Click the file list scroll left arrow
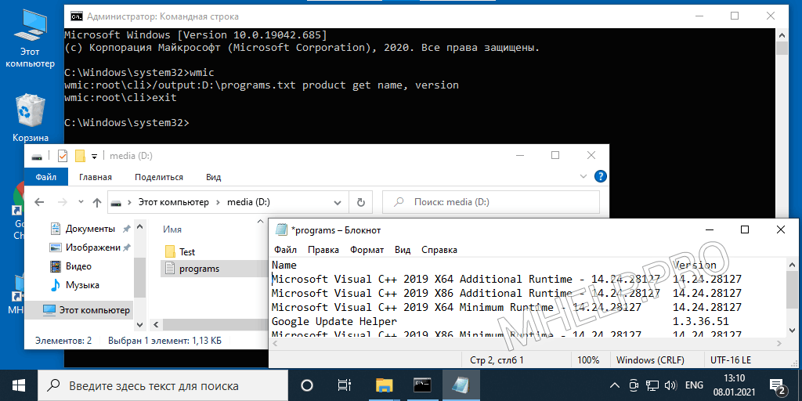This screenshot has width=802, height=401. tap(156, 325)
